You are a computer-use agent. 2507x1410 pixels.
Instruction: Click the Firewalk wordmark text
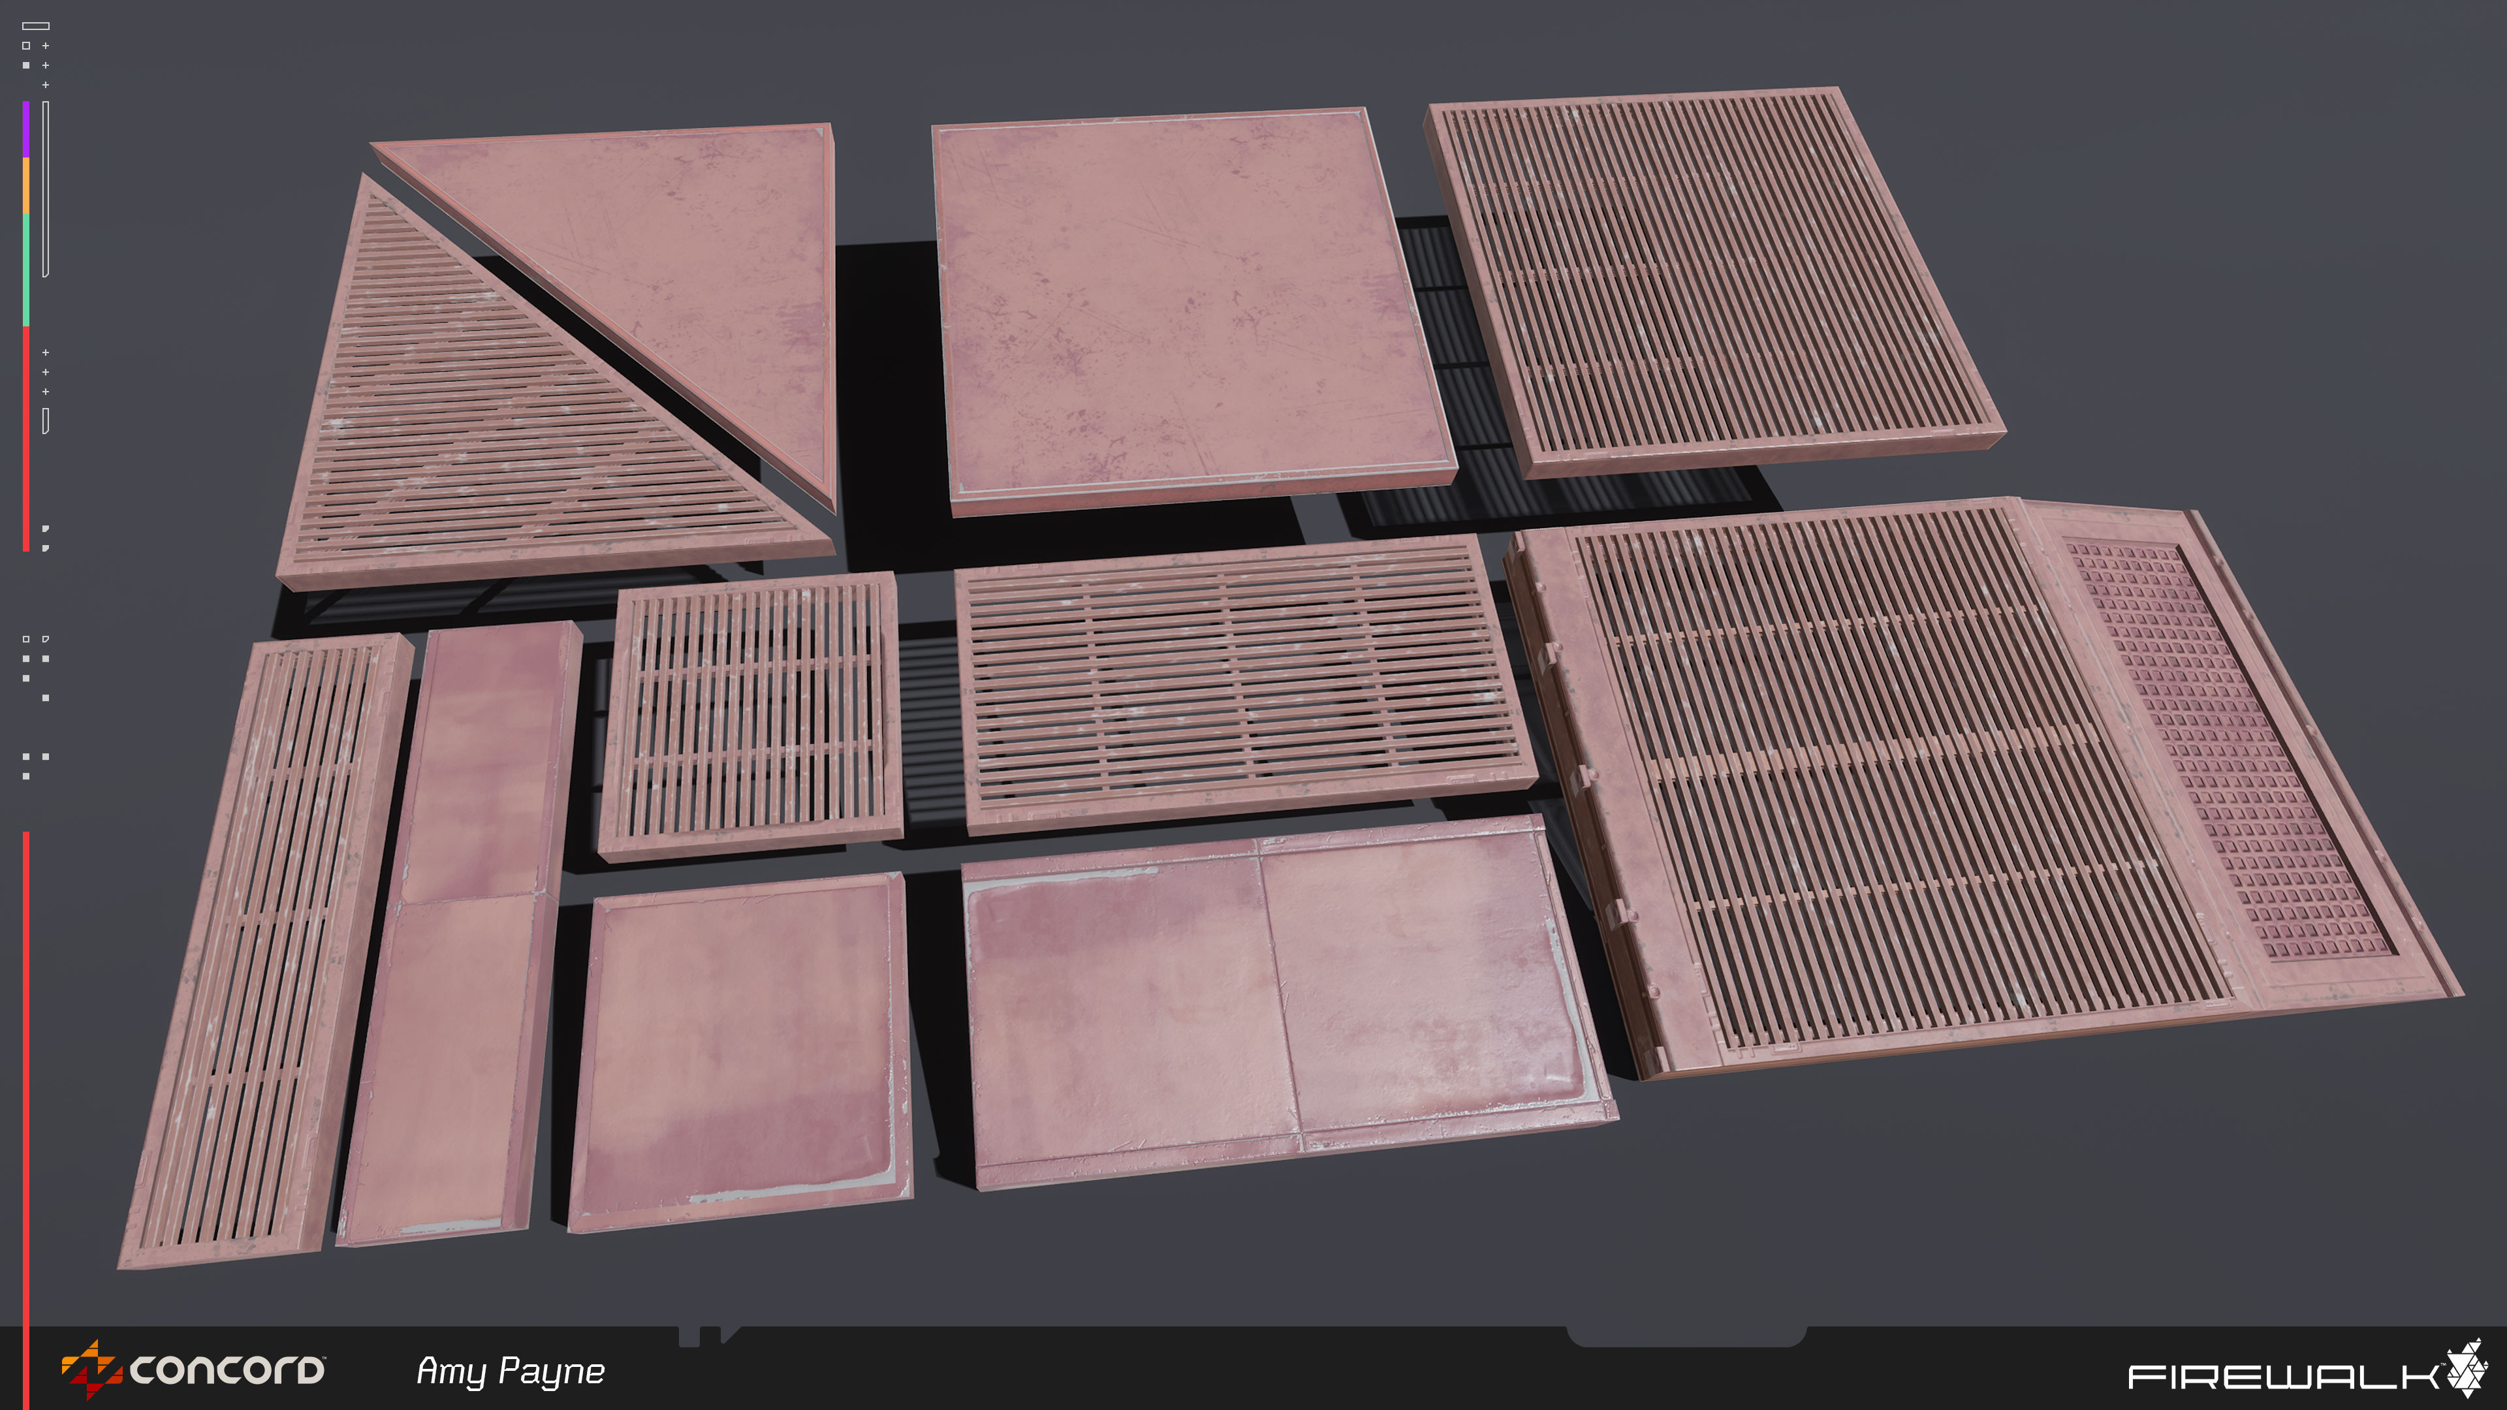click(2284, 1376)
